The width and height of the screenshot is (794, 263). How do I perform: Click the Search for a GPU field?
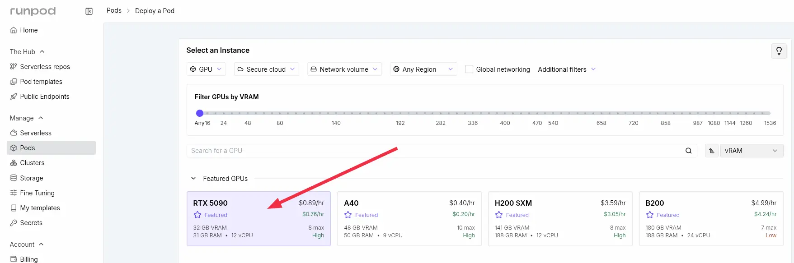pyautogui.click(x=434, y=151)
